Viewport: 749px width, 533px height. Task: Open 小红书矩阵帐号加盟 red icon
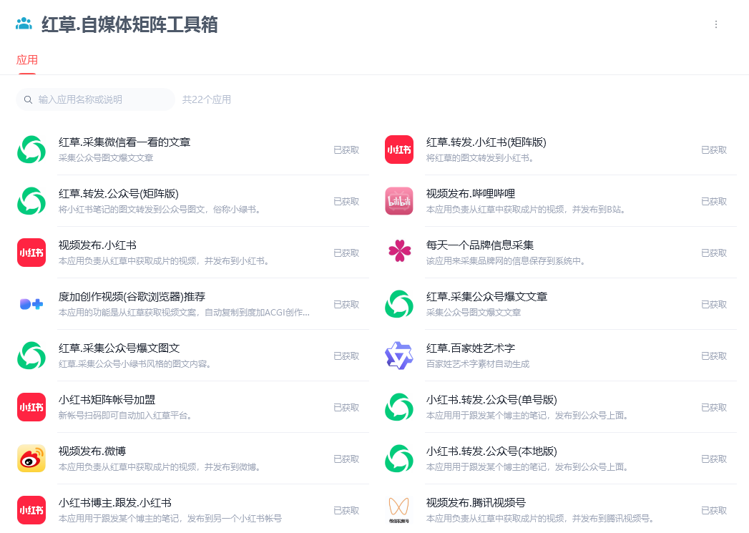click(31, 407)
